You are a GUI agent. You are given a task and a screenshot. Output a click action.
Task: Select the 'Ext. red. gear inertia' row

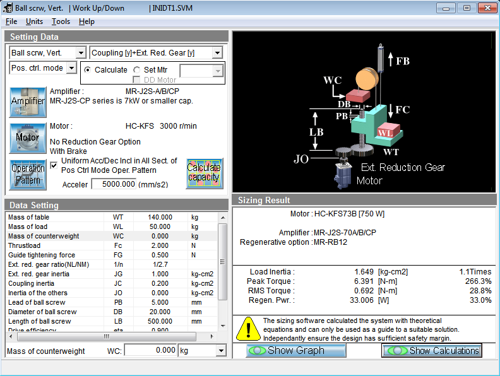(112, 274)
